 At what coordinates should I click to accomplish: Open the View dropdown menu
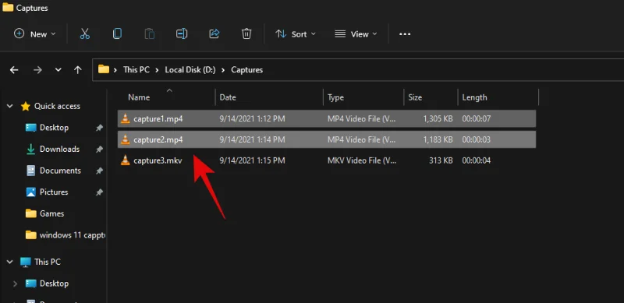point(356,33)
